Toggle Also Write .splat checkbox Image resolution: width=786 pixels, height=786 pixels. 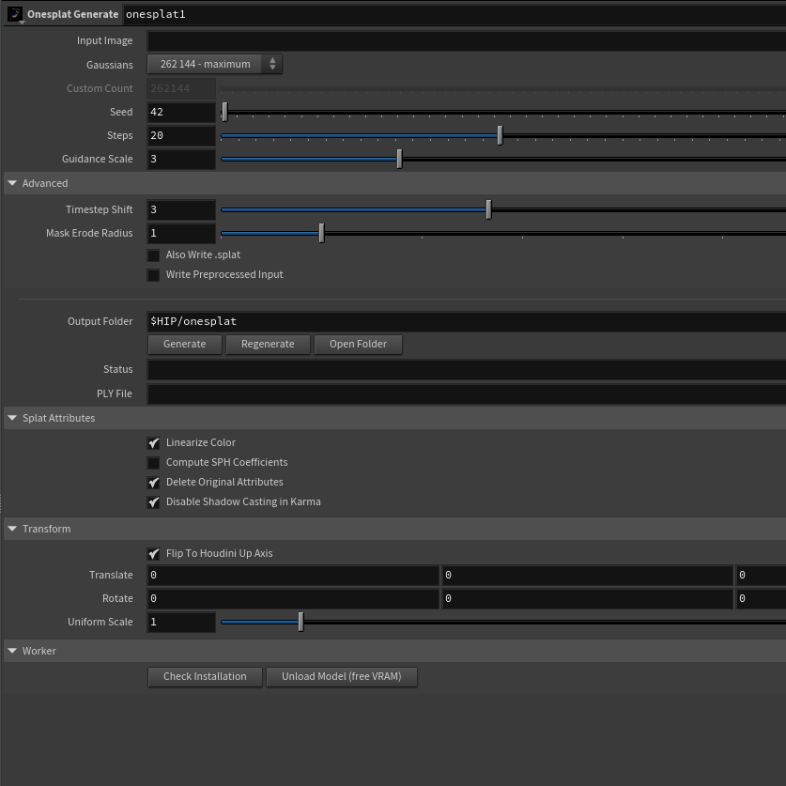coord(153,255)
